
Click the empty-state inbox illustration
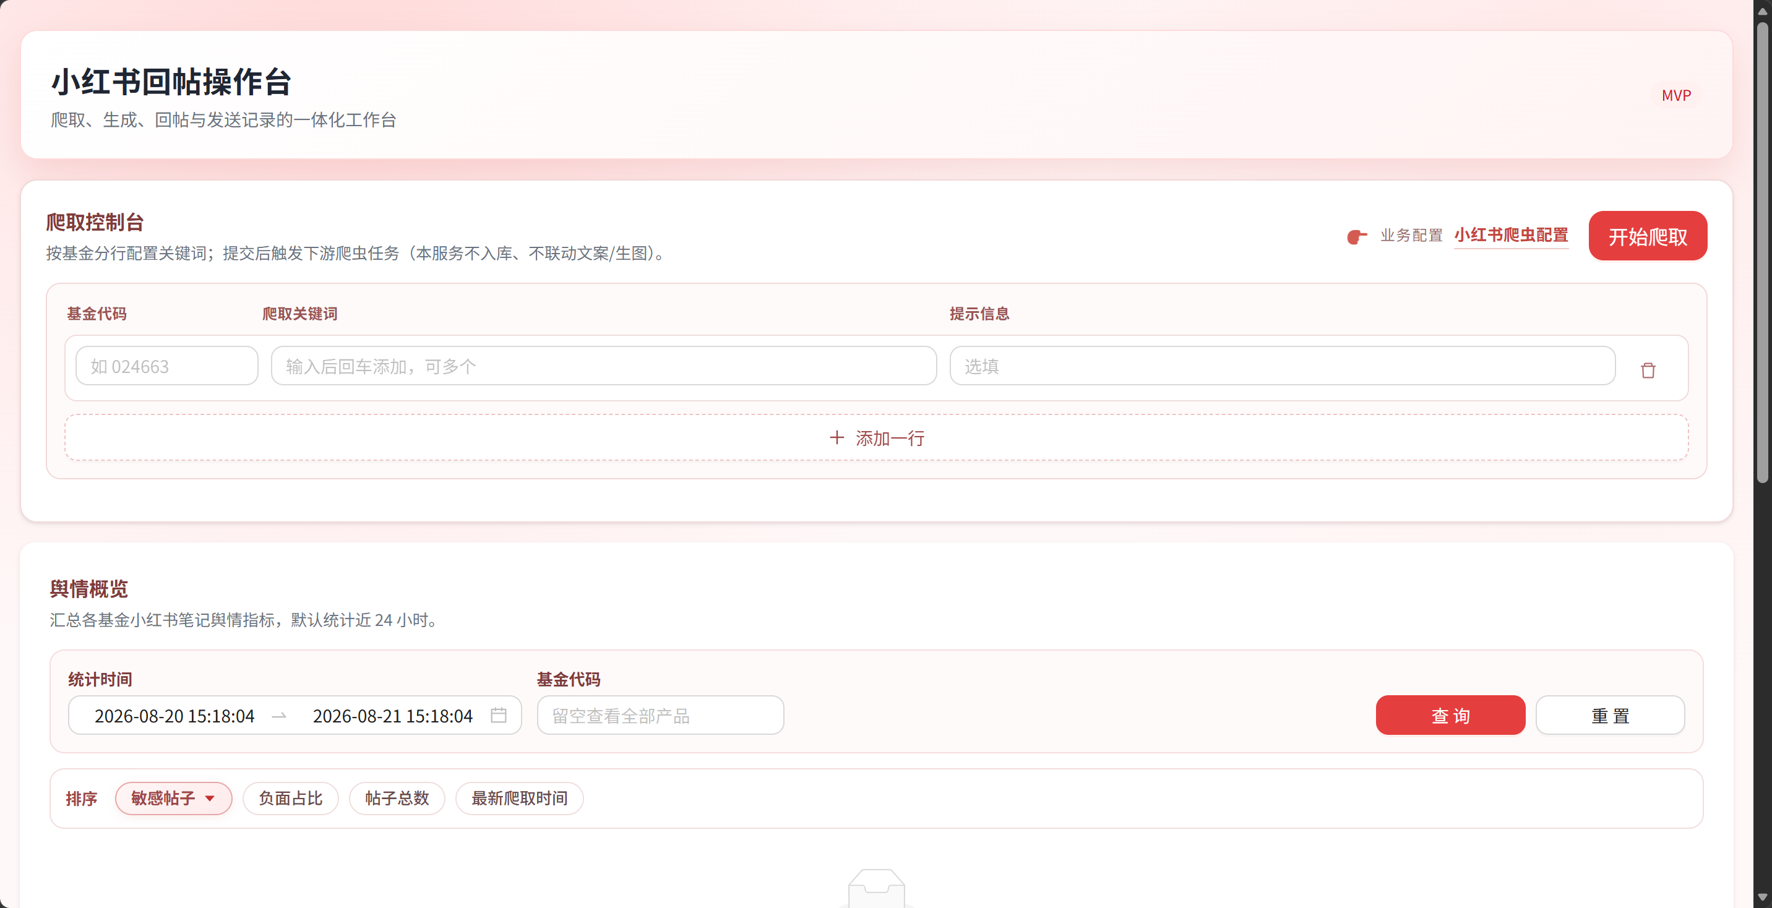tap(876, 888)
